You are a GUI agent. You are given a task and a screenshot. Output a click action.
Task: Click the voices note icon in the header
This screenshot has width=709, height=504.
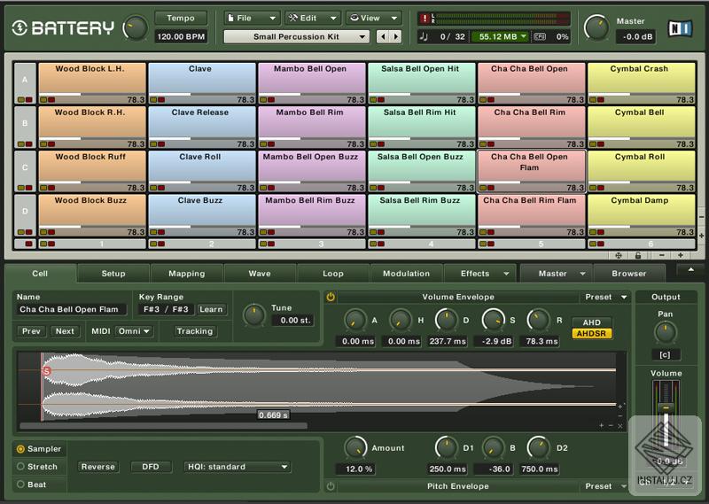pos(424,36)
